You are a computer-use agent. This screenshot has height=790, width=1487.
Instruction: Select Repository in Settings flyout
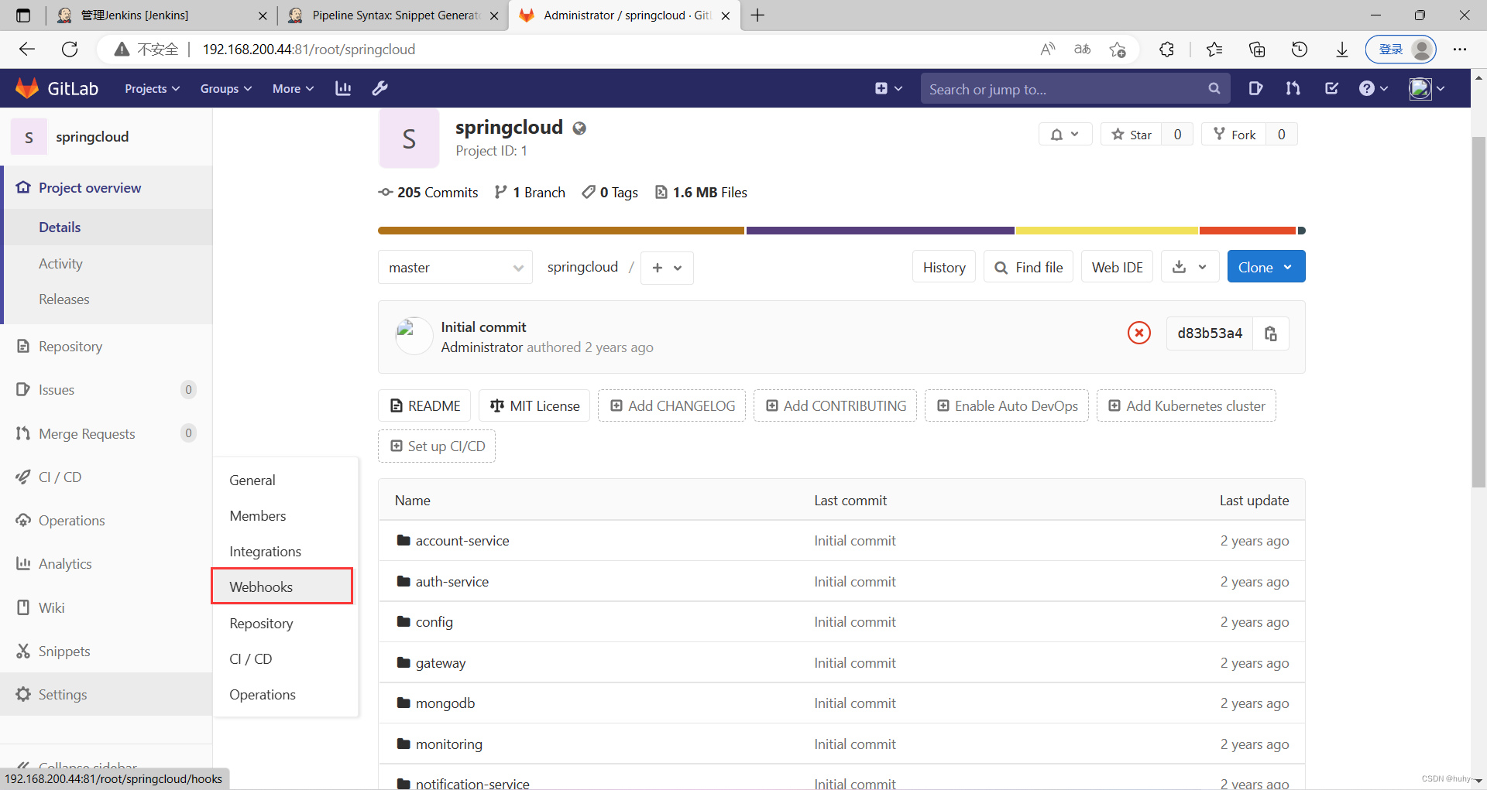pos(261,623)
